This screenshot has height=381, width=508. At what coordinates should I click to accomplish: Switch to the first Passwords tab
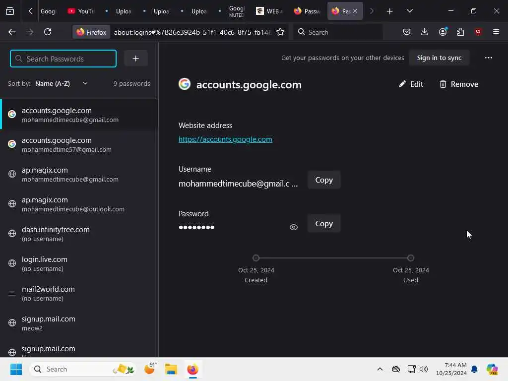click(307, 11)
